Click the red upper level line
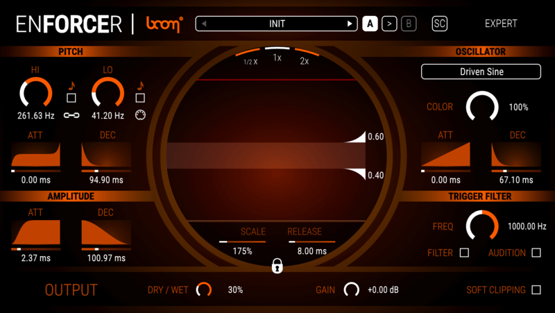 pos(276,80)
